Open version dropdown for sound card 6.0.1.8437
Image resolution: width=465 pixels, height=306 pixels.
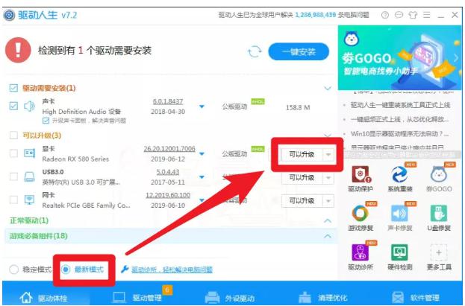202,106
